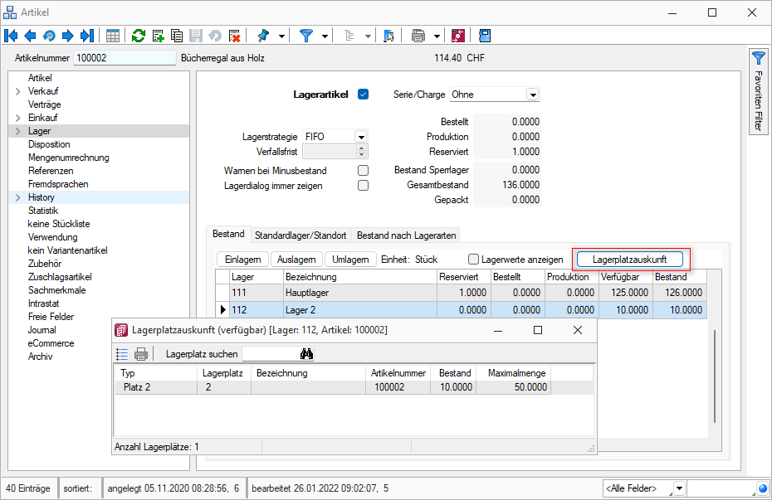
Task: Click the Lagerplatzauskunft button
Action: [x=629, y=260]
